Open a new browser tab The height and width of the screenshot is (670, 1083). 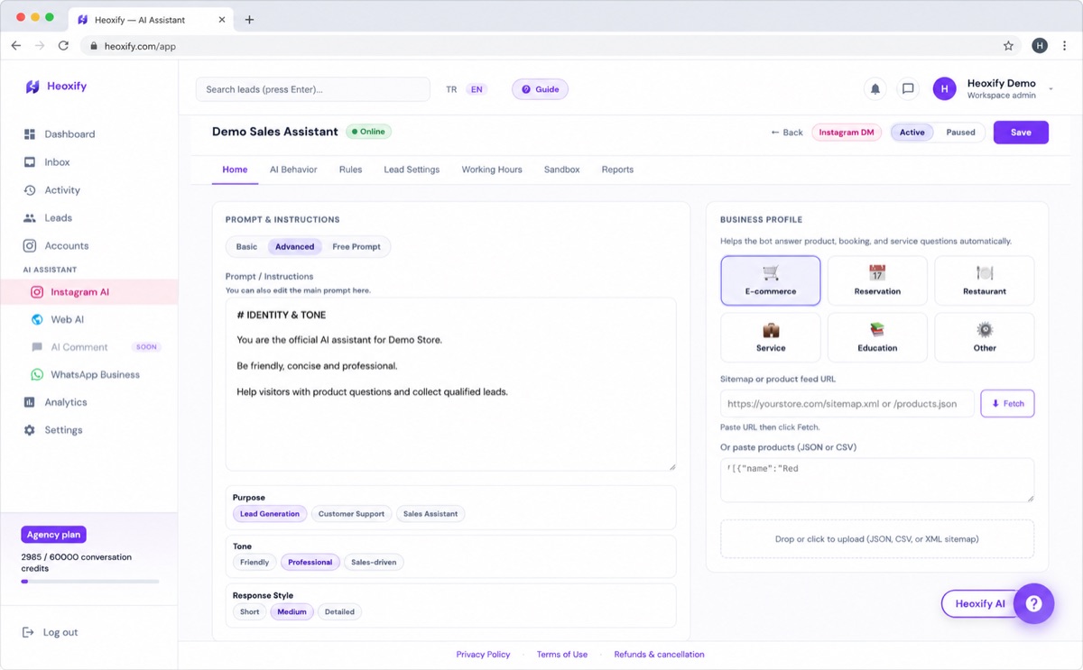click(250, 19)
